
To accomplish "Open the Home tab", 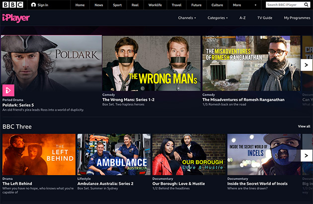I will pyautogui.click(x=80, y=5).
